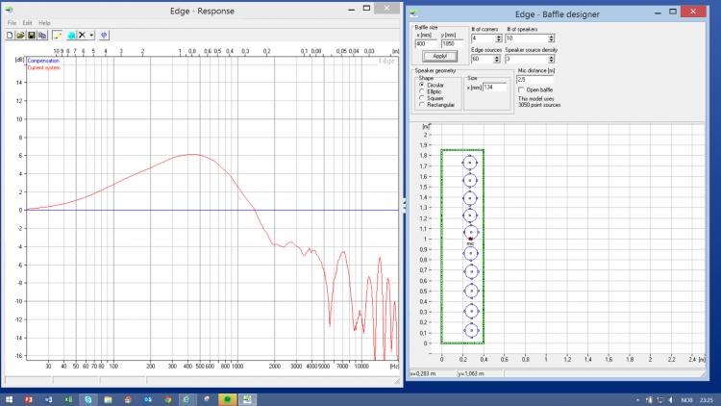Screen dimensions: 721x406
Task: Select the Elliptic shape radio button
Action: [420, 91]
